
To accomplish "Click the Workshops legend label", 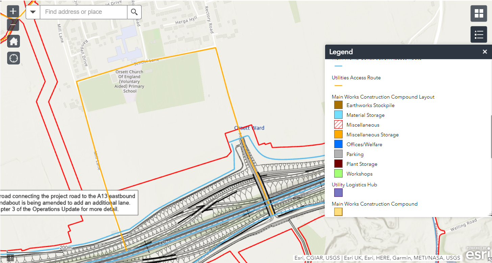I will tap(360, 174).
